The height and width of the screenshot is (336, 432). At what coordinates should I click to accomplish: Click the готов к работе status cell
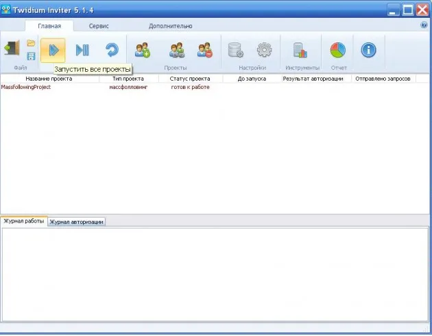point(191,87)
